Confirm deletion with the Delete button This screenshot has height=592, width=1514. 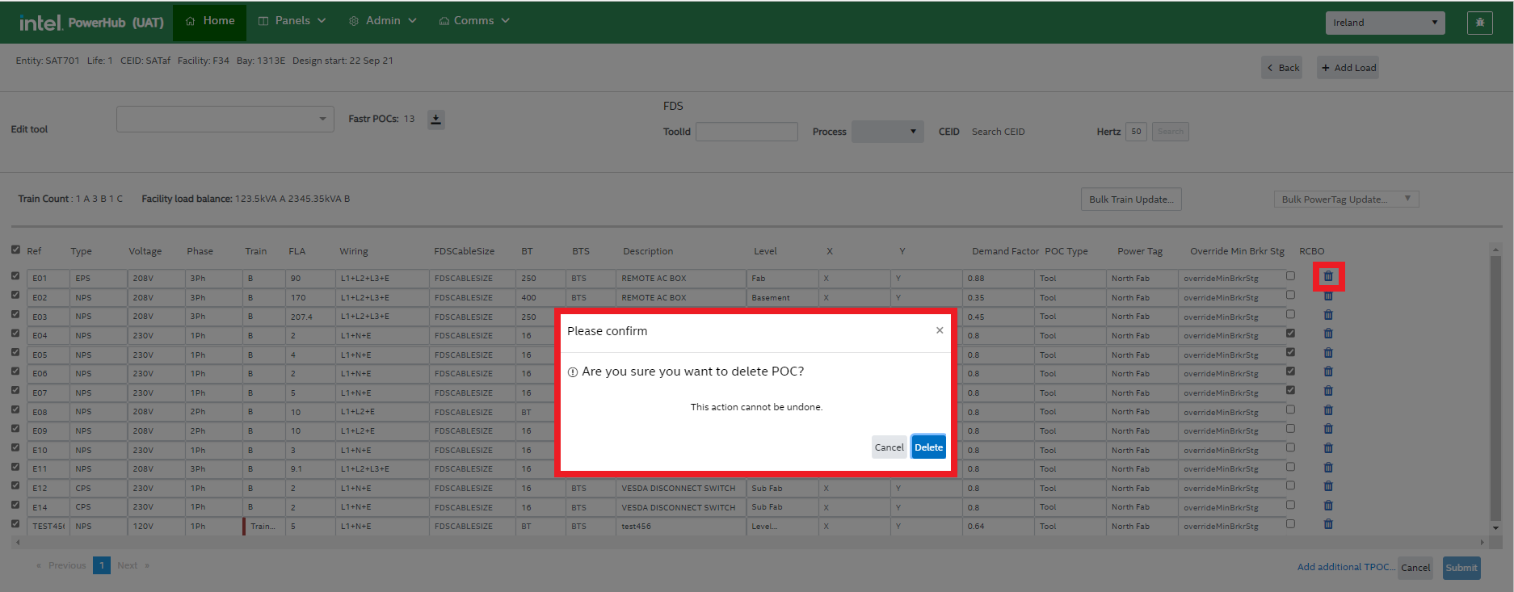(x=928, y=447)
